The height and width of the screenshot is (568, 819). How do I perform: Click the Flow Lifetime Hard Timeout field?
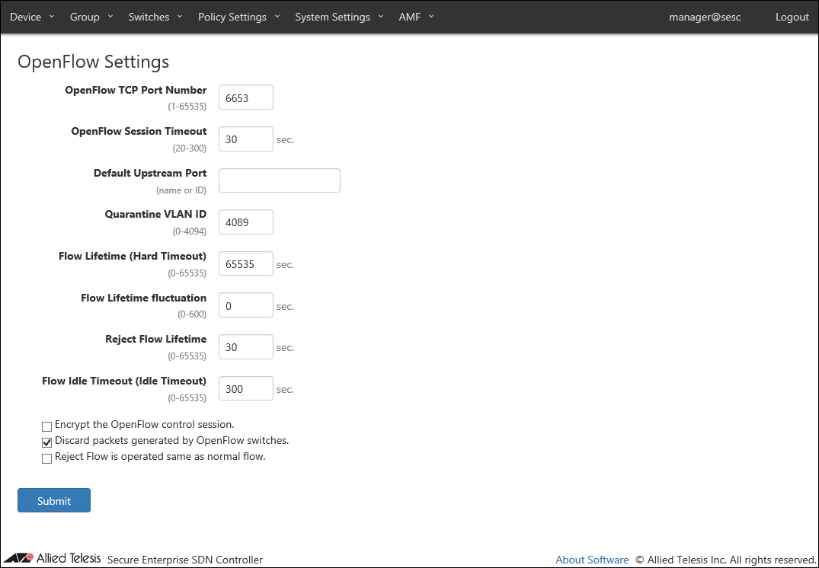[x=245, y=263]
